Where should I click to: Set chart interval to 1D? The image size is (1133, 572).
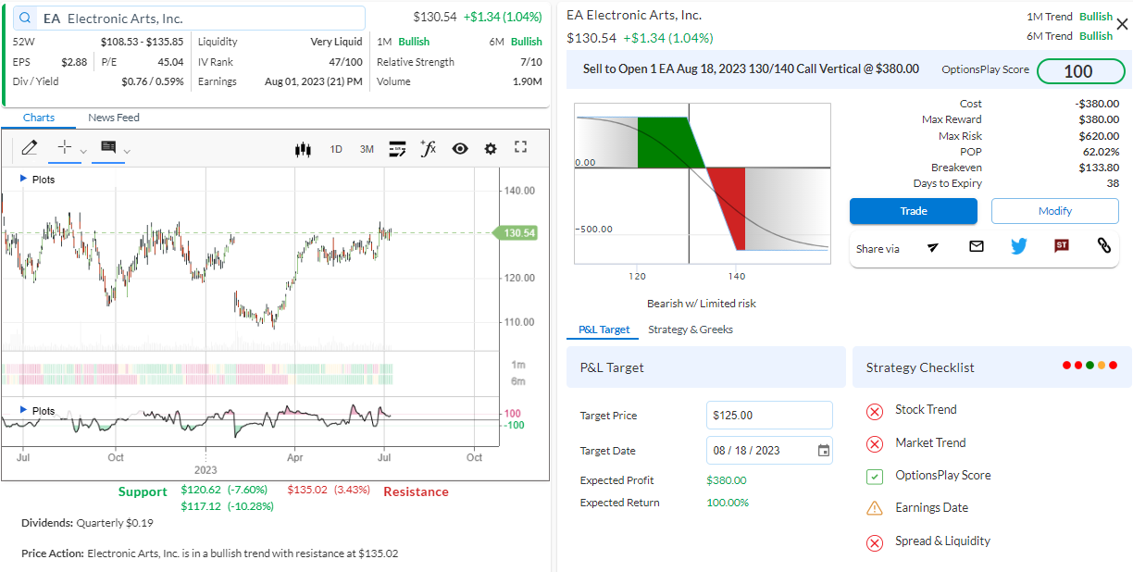(x=336, y=149)
